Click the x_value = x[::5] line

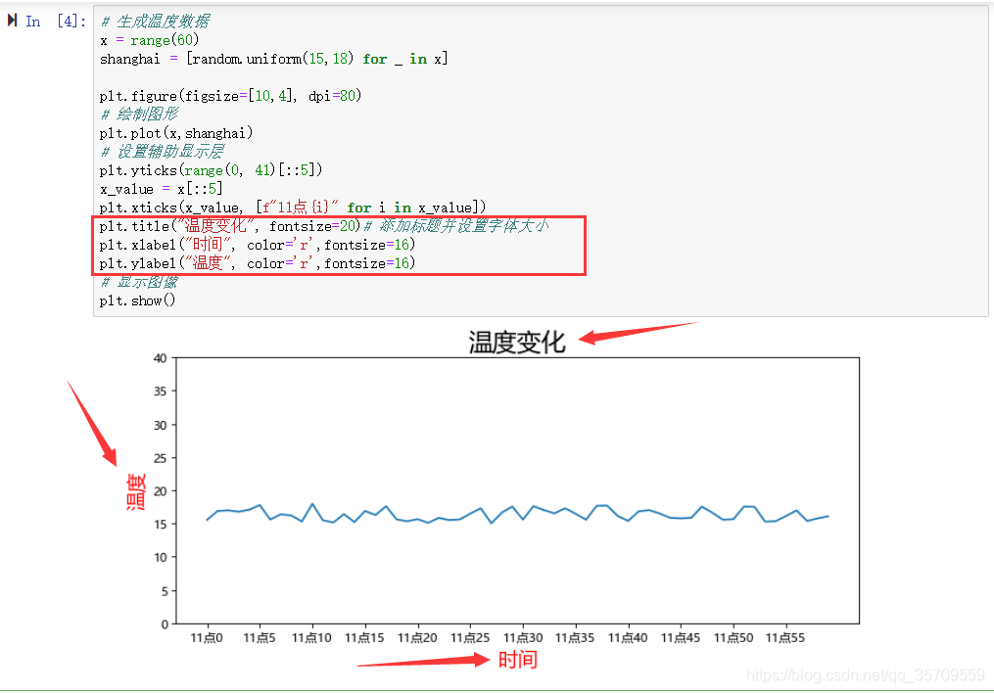click(161, 189)
